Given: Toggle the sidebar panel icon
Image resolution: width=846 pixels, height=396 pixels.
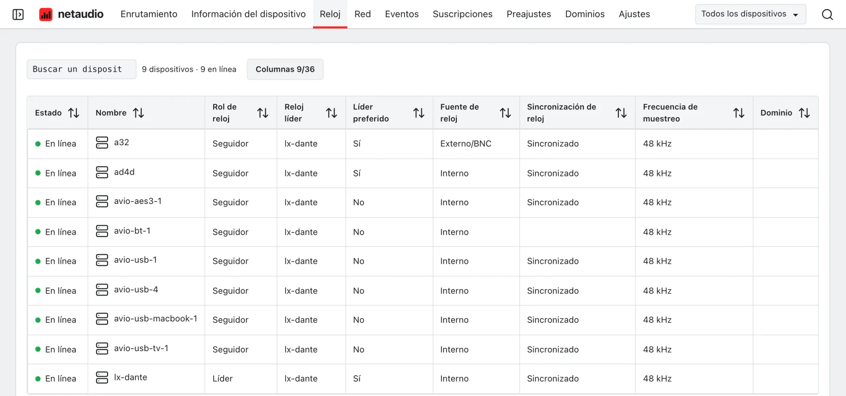Looking at the screenshot, I should tap(18, 14).
